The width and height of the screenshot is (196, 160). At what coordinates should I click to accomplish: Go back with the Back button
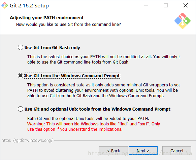[113, 151]
